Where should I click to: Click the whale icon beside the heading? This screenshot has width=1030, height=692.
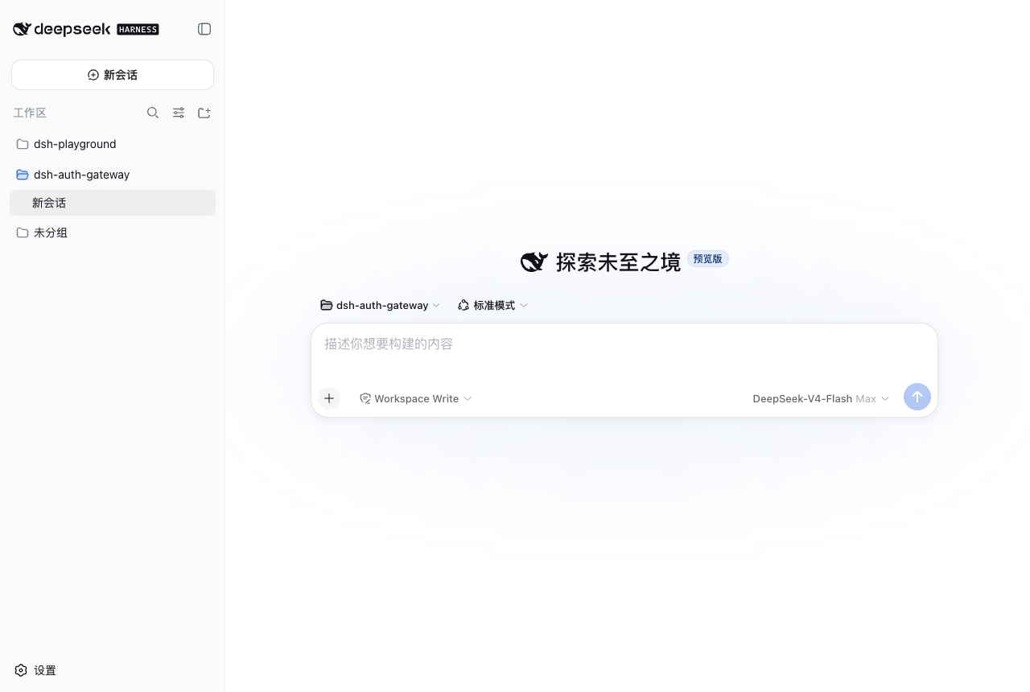[534, 262]
